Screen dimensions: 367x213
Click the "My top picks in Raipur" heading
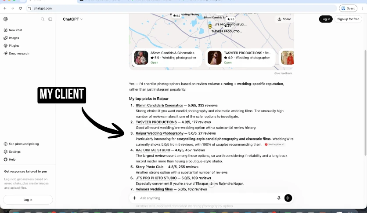(x=149, y=99)
